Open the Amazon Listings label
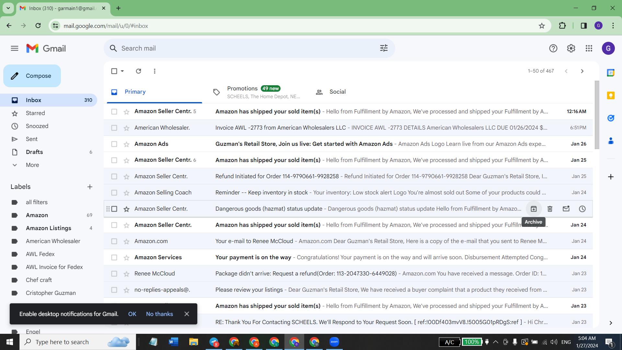622x350 pixels. tap(49, 228)
